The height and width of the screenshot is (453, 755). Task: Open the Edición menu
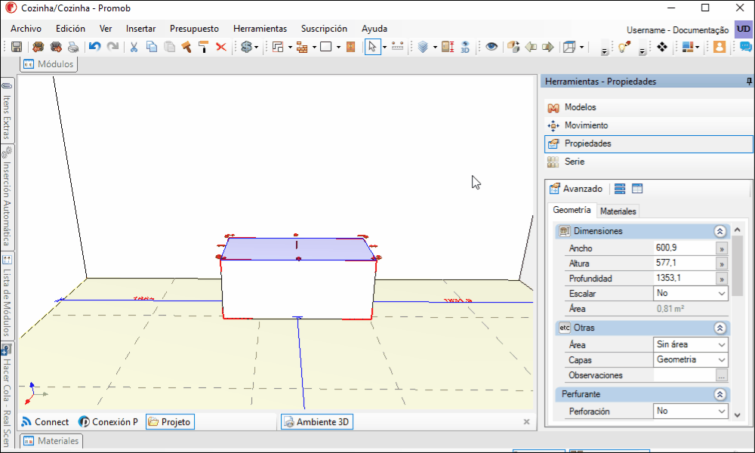click(x=70, y=29)
